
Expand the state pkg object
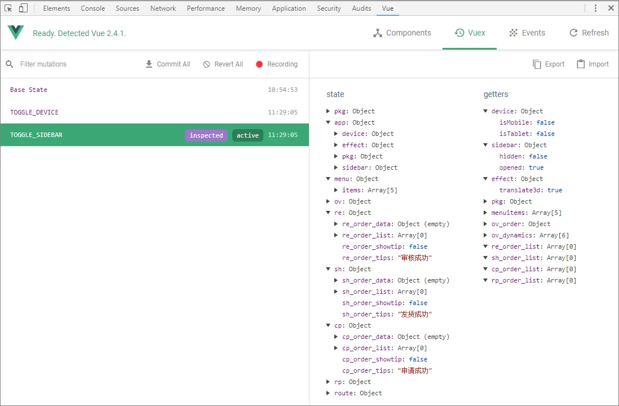coord(328,111)
